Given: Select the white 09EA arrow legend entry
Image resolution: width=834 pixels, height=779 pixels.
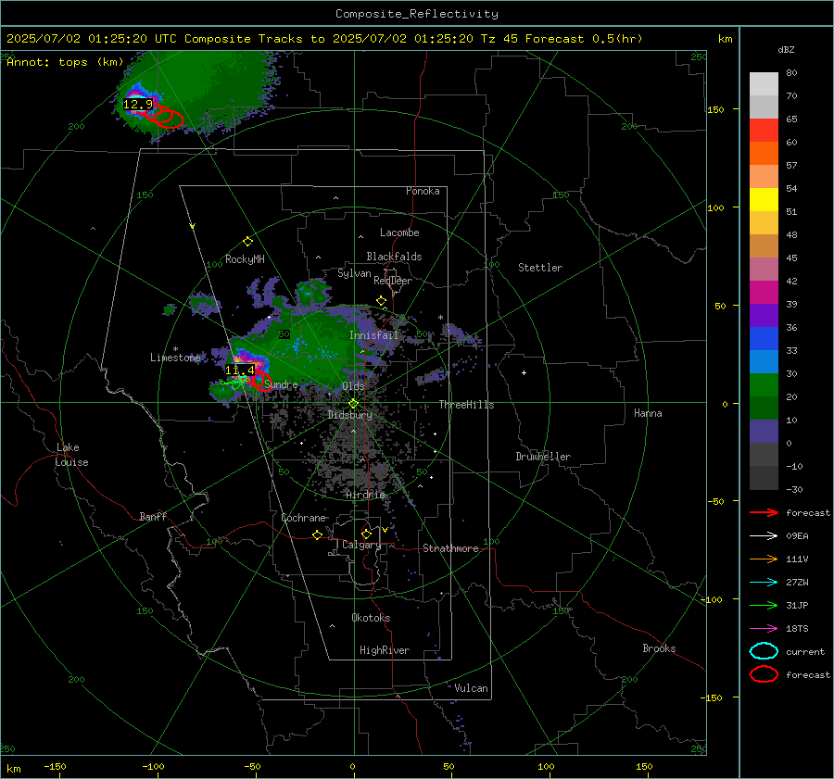Looking at the screenshot, I should (764, 536).
